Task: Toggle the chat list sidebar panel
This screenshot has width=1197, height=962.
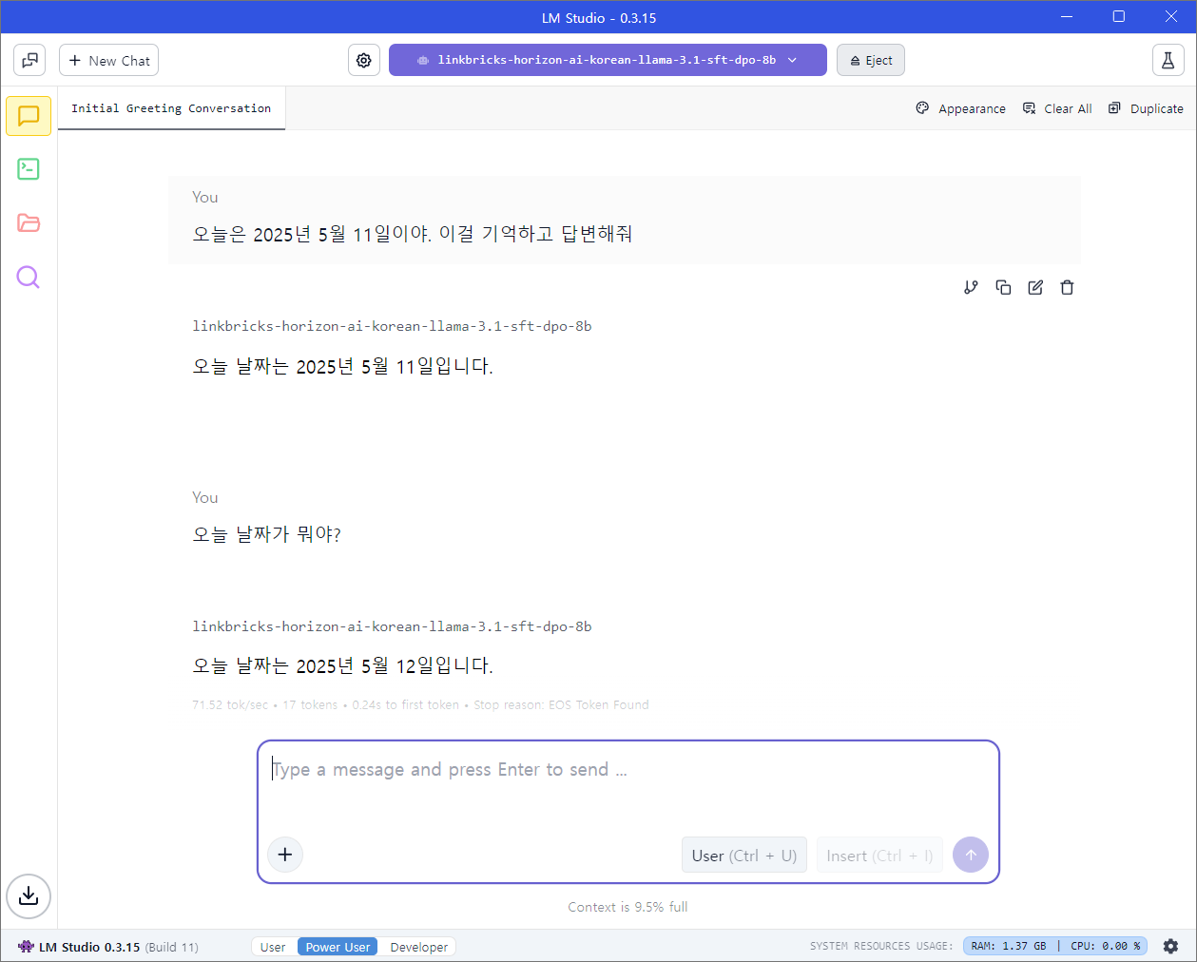Action: click(x=29, y=60)
